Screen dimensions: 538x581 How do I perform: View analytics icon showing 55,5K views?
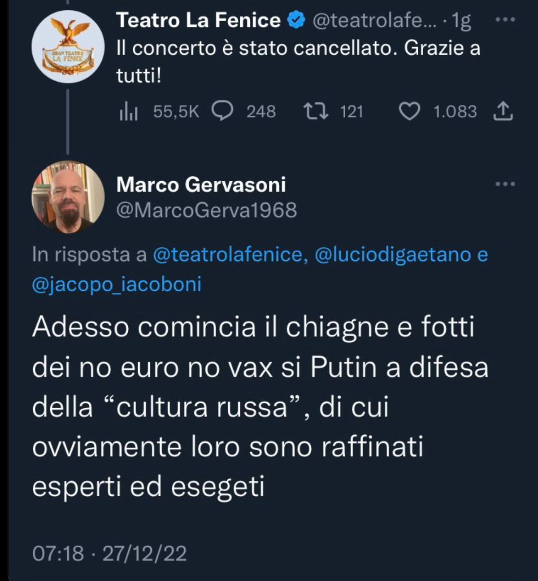pos(129,112)
